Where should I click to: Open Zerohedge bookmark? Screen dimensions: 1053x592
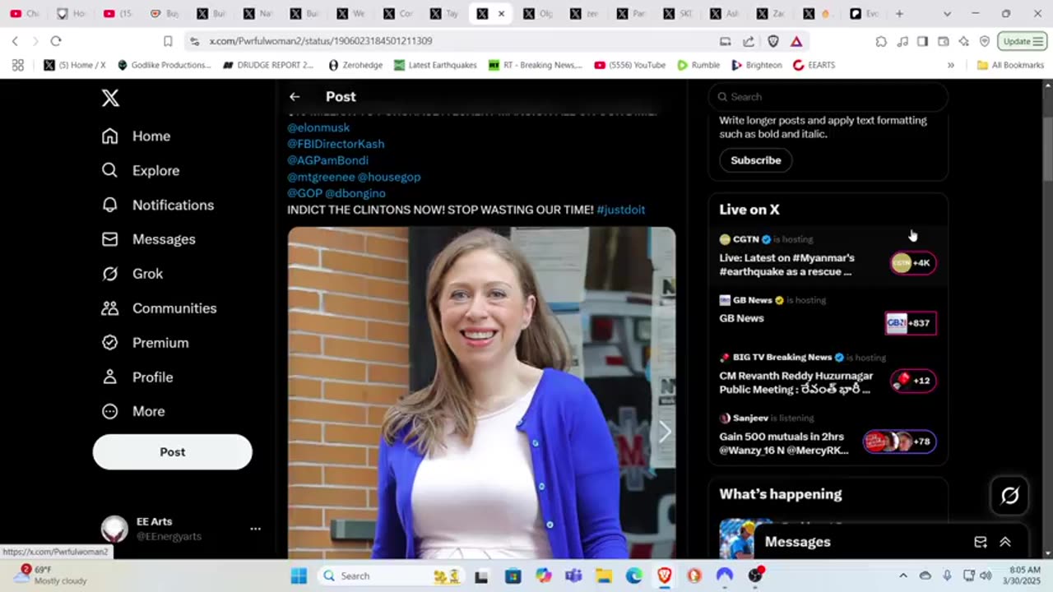[x=355, y=65]
